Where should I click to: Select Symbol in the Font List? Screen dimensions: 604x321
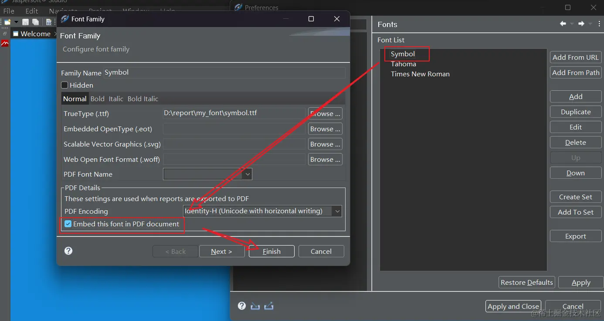403,54
